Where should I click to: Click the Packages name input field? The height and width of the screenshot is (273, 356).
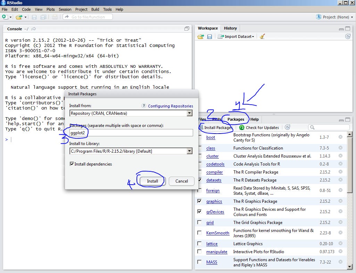click(131, 133)
